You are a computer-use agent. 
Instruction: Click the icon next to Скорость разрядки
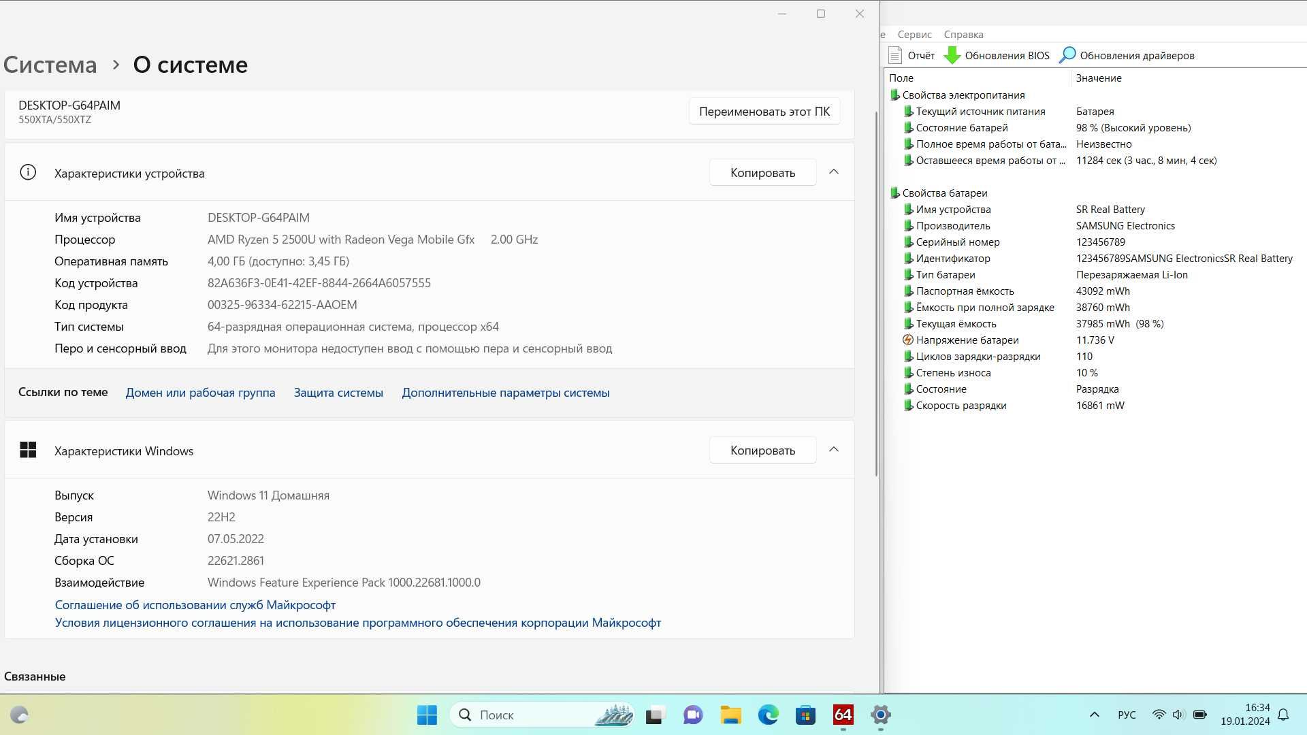tap(908, 405)
